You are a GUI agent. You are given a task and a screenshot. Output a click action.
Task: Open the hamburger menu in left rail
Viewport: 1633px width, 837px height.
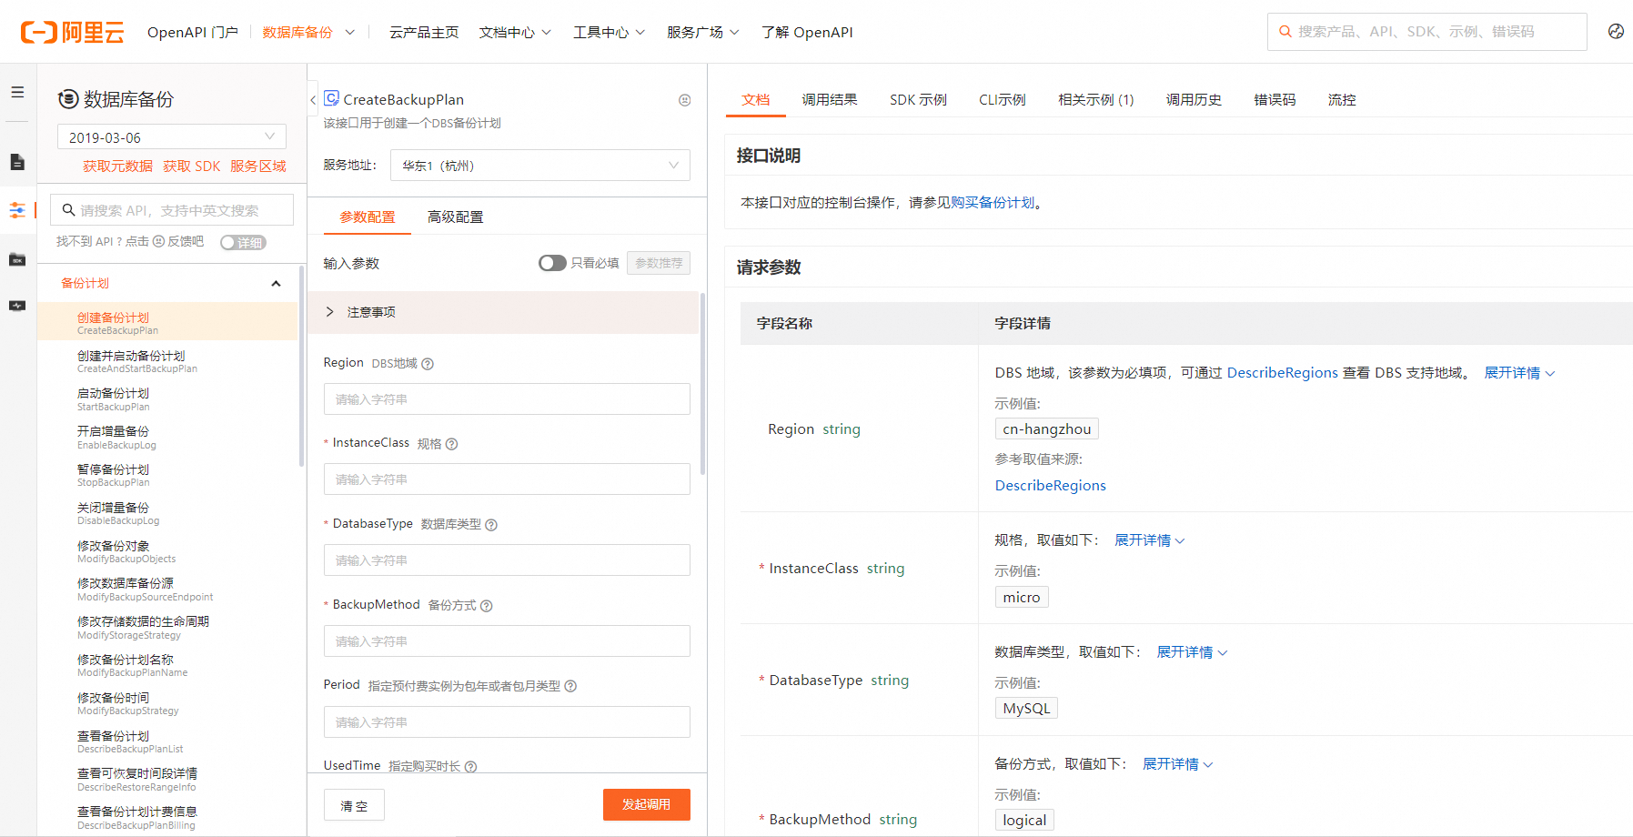[17, 92]
